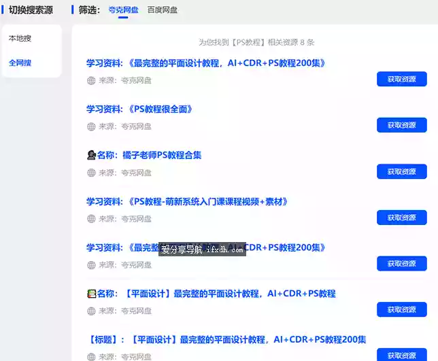Click 来源:夸克网盘 under 橘子老师PS教程合集
The height and width of the screenshot is (361, 438).
[125, 173]
